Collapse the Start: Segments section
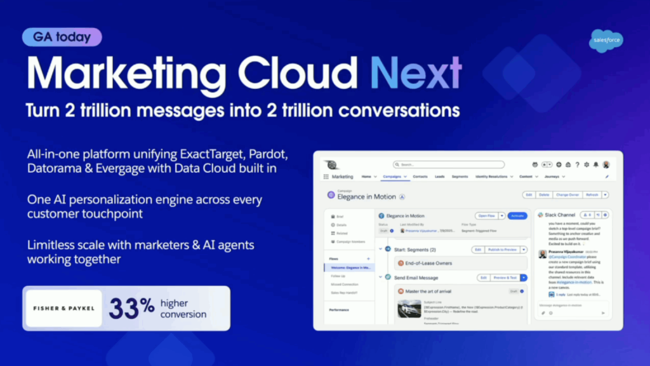This screenshot has height=366, width=650. click(381, 249)
